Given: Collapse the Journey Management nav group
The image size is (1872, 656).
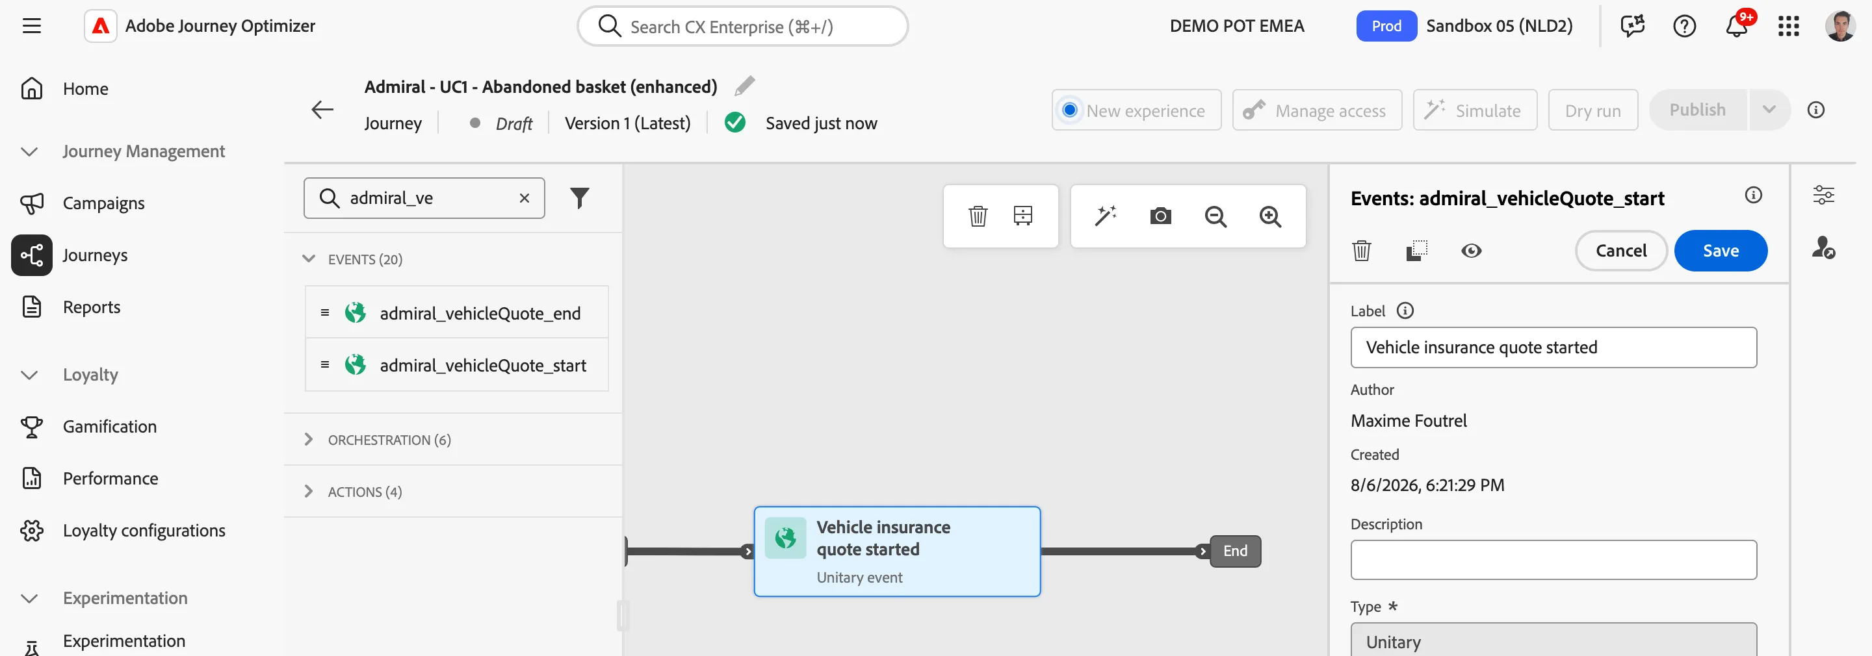Looking at the screenshot, I should pos(29,151).
